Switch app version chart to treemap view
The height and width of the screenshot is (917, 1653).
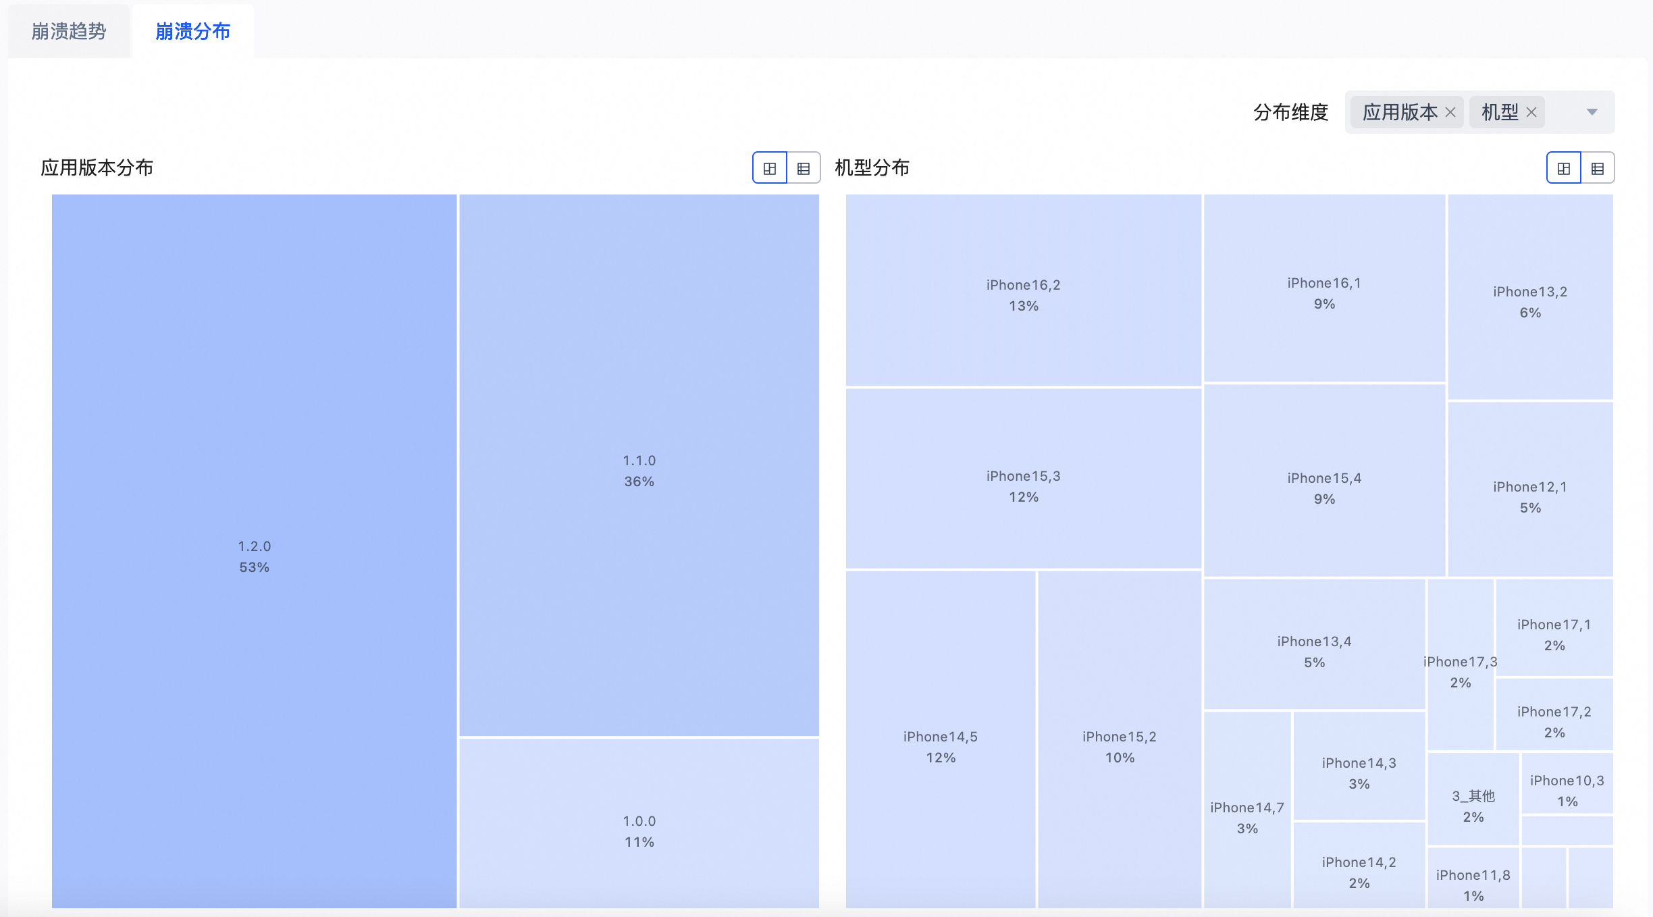tap(770, 168)
